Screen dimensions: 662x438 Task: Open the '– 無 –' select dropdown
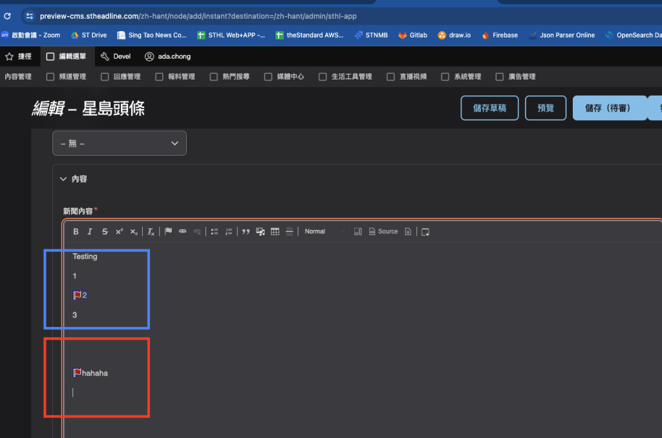coord(120,143)
